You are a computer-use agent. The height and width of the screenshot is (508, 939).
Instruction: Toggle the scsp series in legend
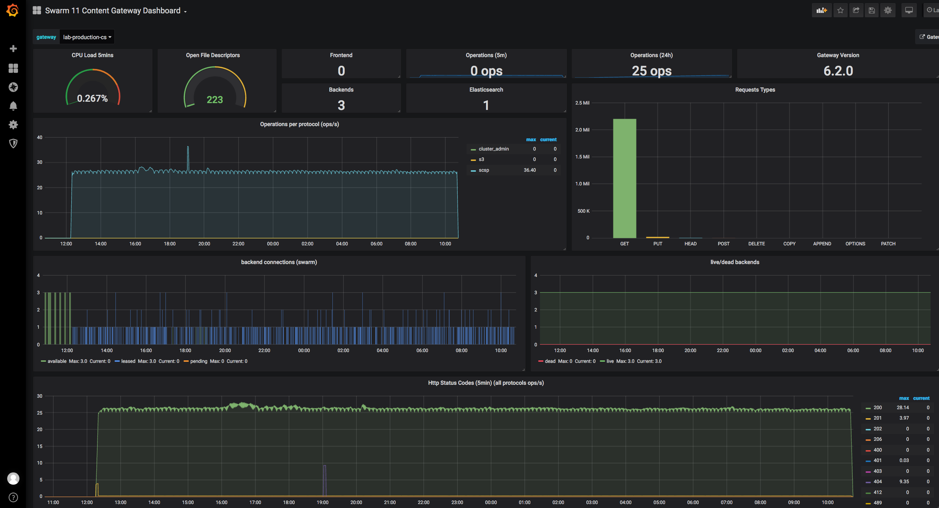point(484,170)
